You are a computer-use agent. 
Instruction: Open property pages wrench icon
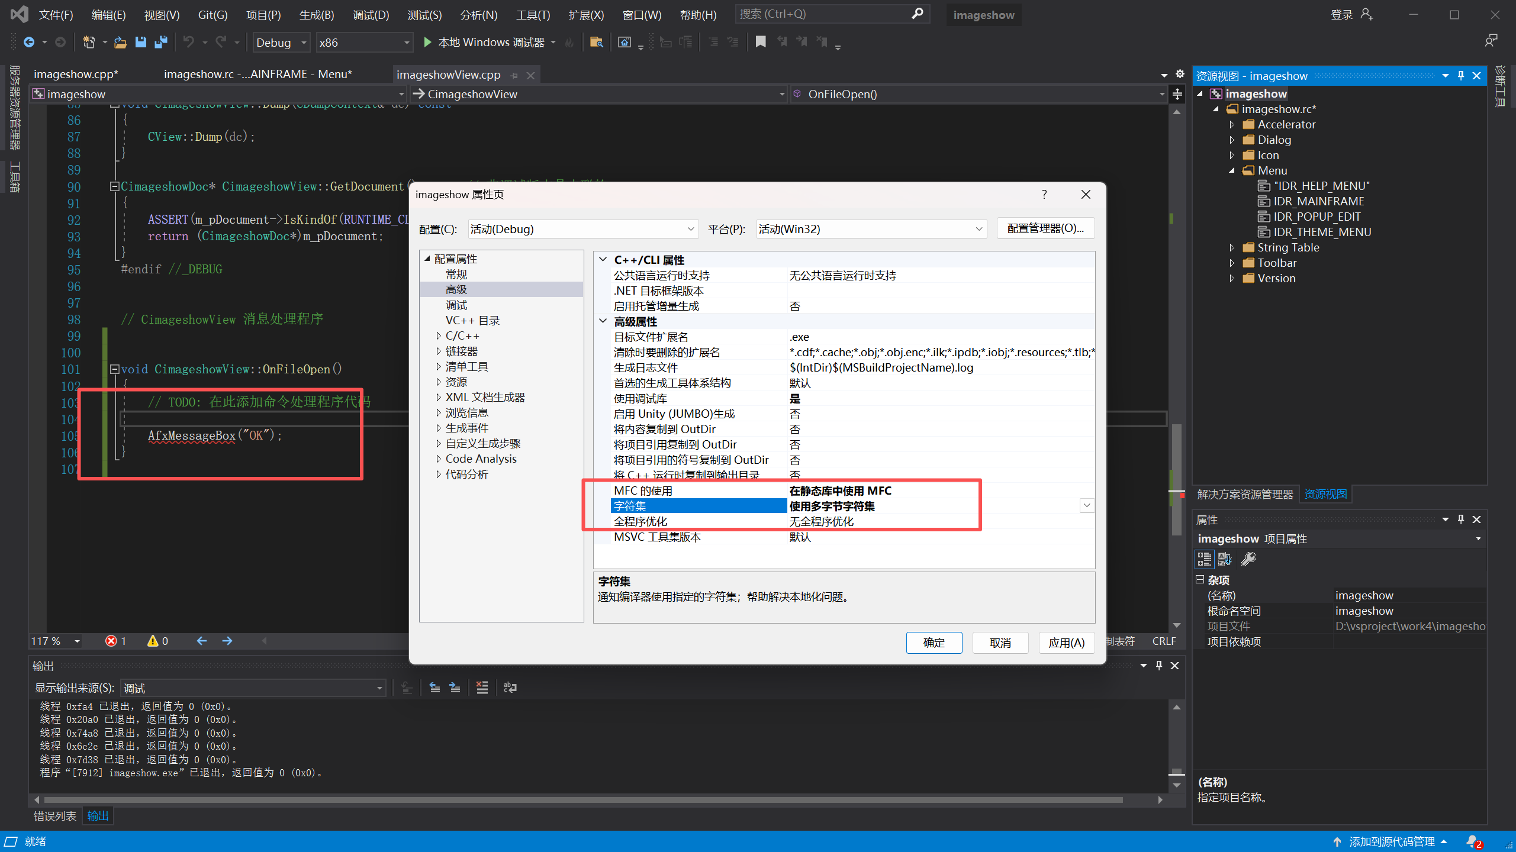[1248, 559]
